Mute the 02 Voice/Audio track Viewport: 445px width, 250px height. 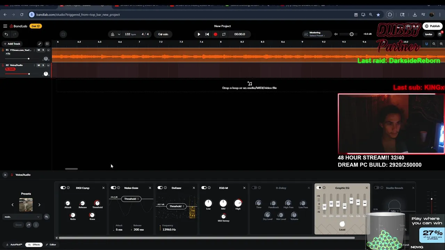[x=39, y=65]
